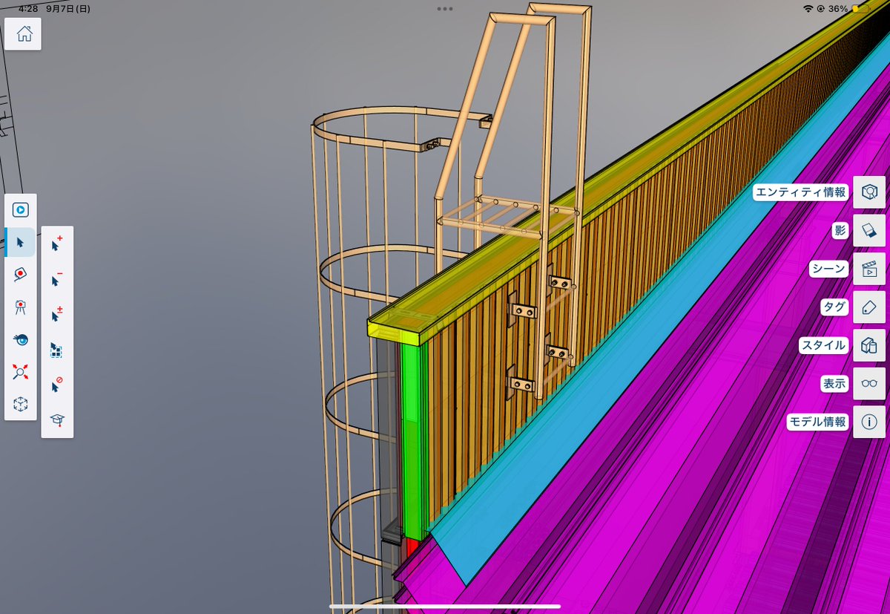Open the standard views cube icon

(20, 404)
